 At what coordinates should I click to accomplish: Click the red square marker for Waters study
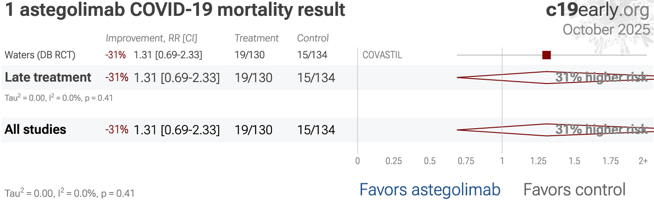point(546,55)
